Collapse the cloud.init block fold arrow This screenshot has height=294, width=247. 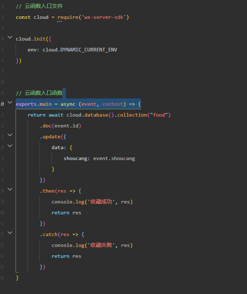point(10,37)
